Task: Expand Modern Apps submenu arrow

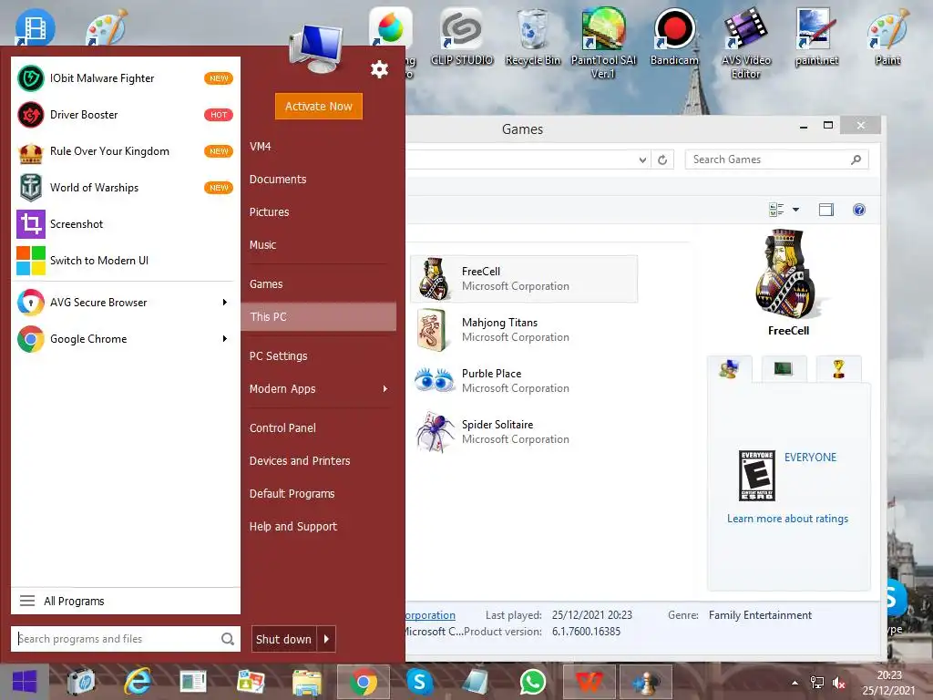Action: (x=385, y=388)
